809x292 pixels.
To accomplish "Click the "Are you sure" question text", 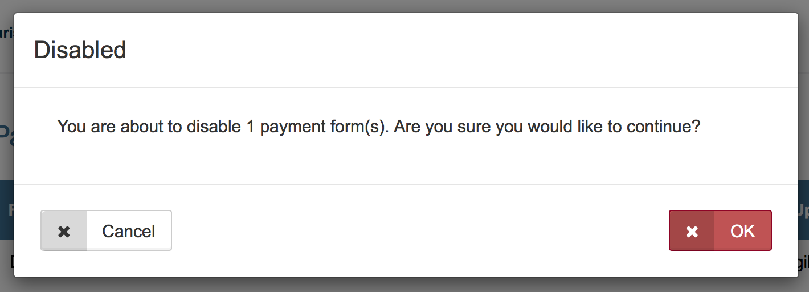I will 547,126.
